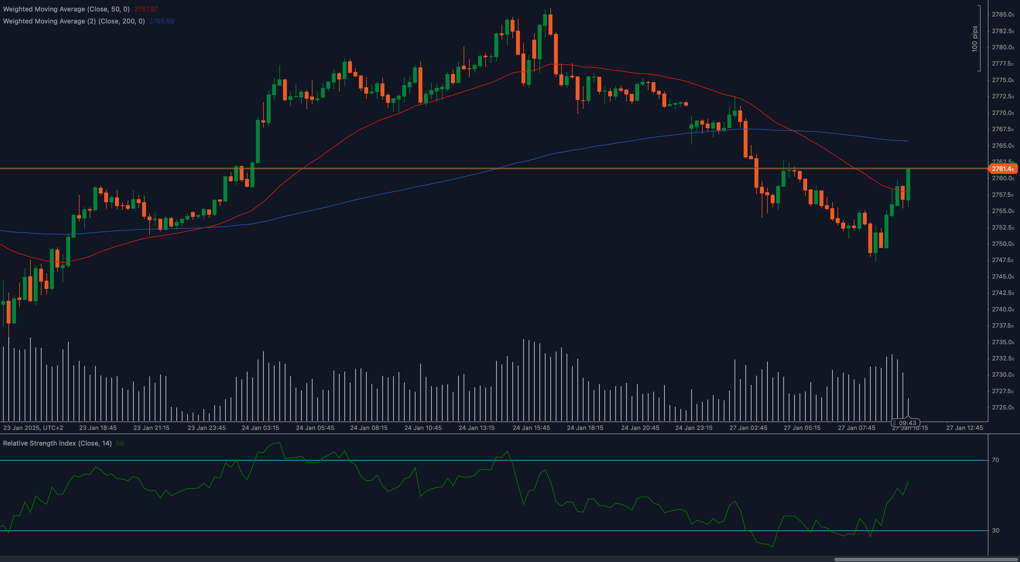Click the 2785.0 price axis label

pyautogui.click(x=1003, y=15)
